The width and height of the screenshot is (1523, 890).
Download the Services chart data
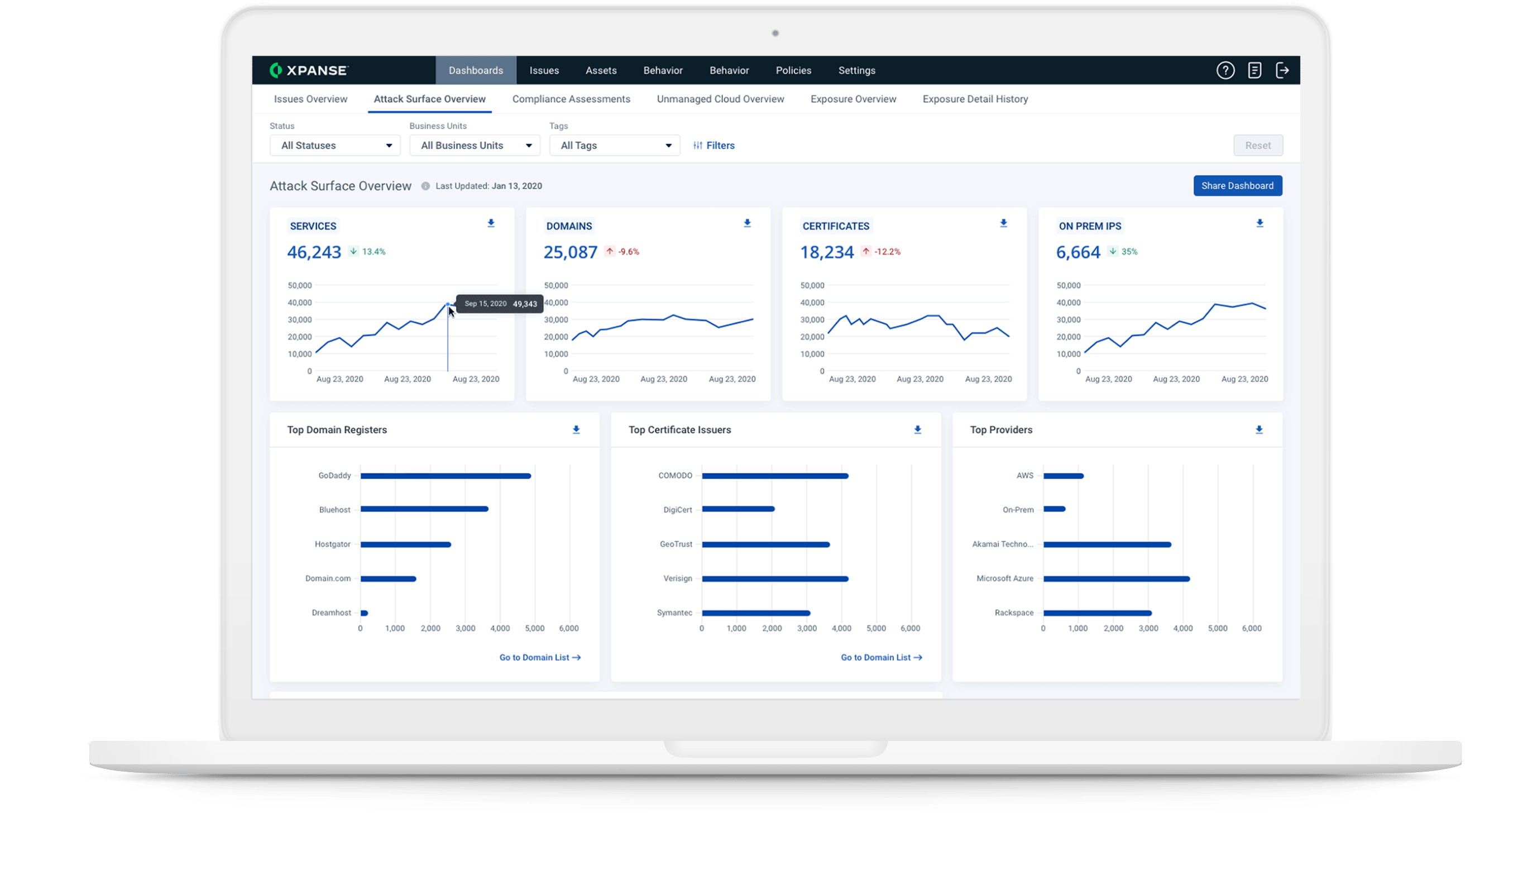tap(491, 223)
